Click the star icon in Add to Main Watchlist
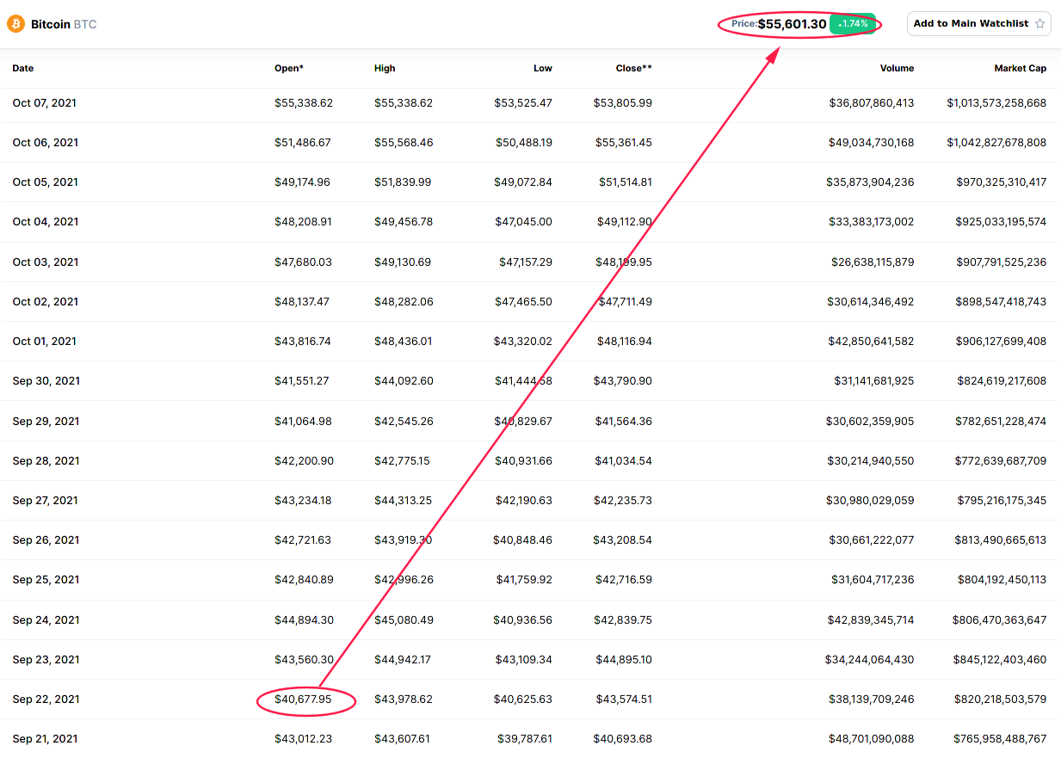The image size is (1061, 758). coord(1039,24)
